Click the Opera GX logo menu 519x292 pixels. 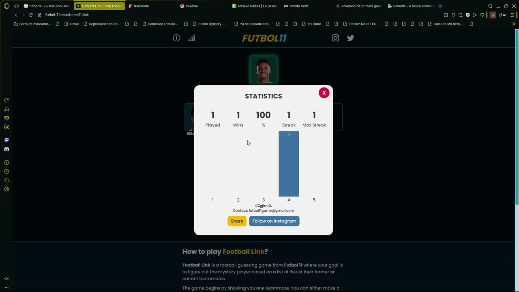pyautogui.click(x=6, y=6)
